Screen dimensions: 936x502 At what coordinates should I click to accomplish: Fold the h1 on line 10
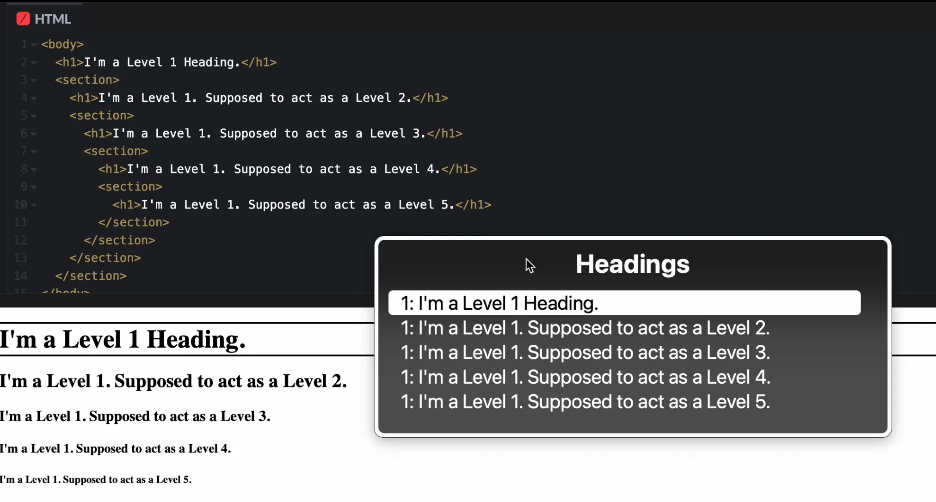[x=34, y=205]
